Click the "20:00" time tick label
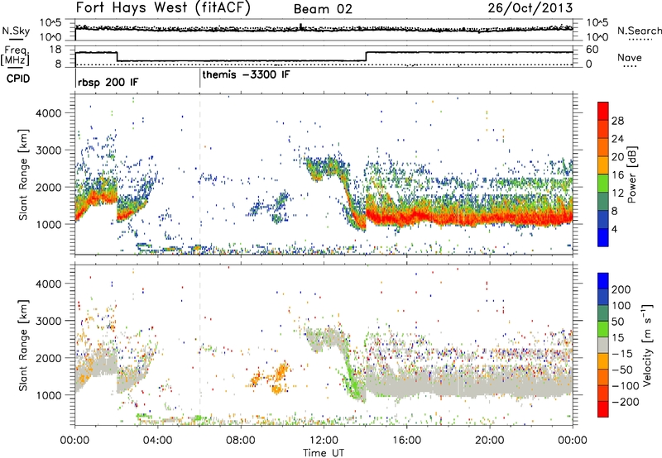This screenshot has height=458, width=662. pos(490,441)
